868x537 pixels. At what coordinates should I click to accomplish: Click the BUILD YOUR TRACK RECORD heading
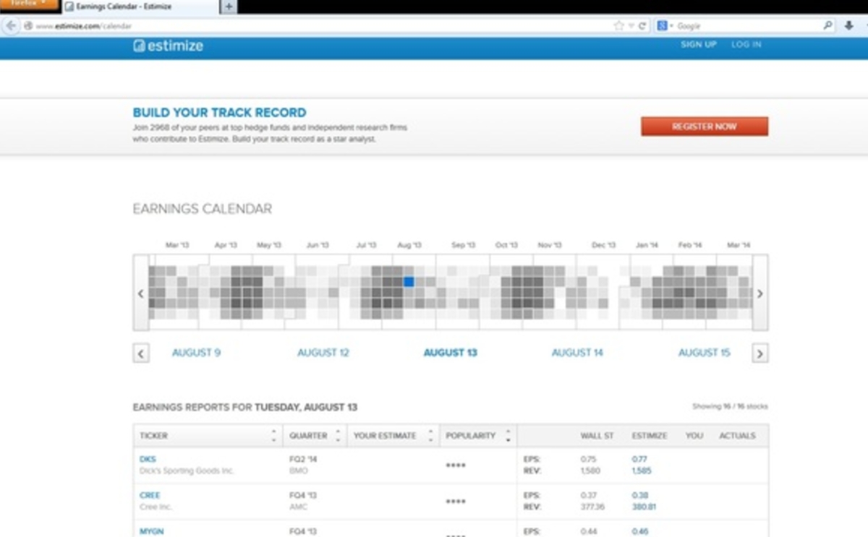219,113
